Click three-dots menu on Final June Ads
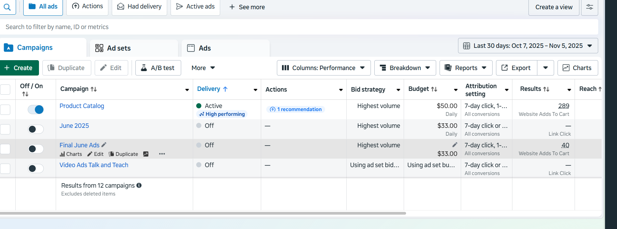 pos(162,154)
